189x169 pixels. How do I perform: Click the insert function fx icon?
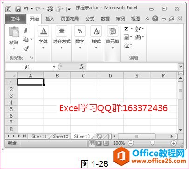81,67
